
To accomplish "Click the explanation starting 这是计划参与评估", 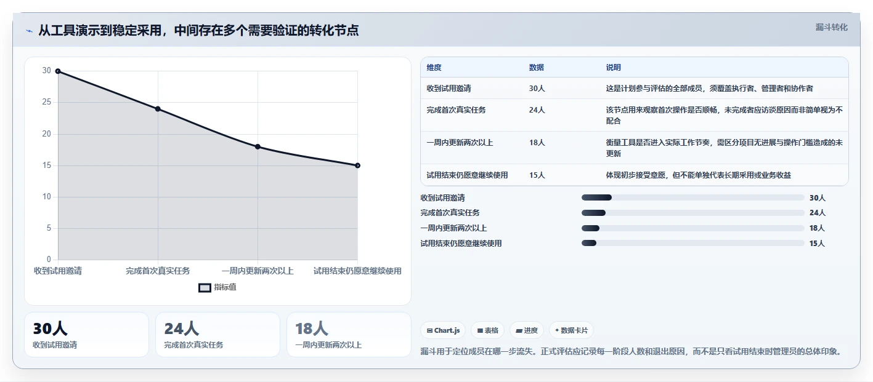I will point(709,89).
